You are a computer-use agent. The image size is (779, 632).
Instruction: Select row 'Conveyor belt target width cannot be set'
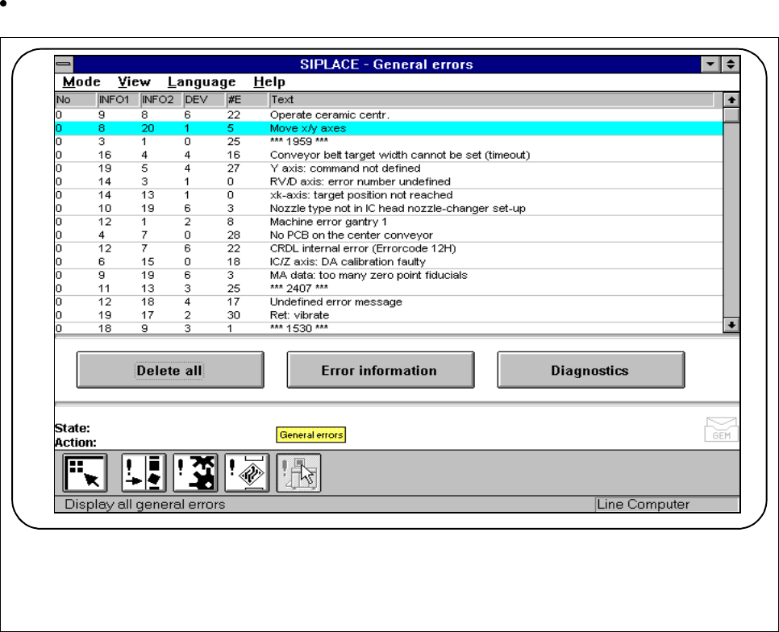tap(389, 155)
